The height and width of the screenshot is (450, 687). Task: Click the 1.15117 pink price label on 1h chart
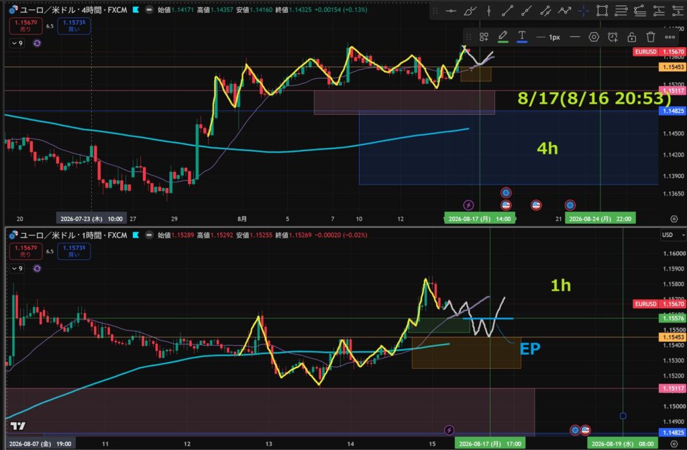tap(672, 389)
